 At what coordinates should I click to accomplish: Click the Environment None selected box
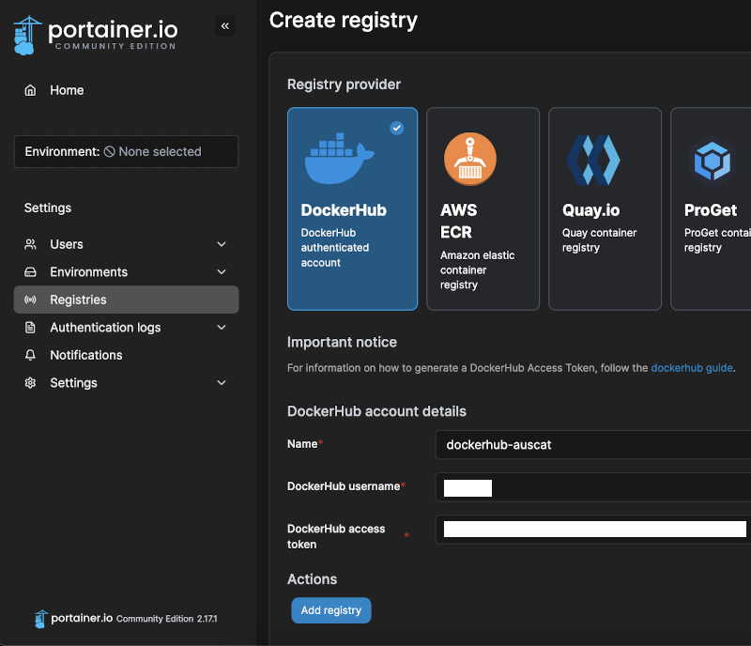coord(127,151)
